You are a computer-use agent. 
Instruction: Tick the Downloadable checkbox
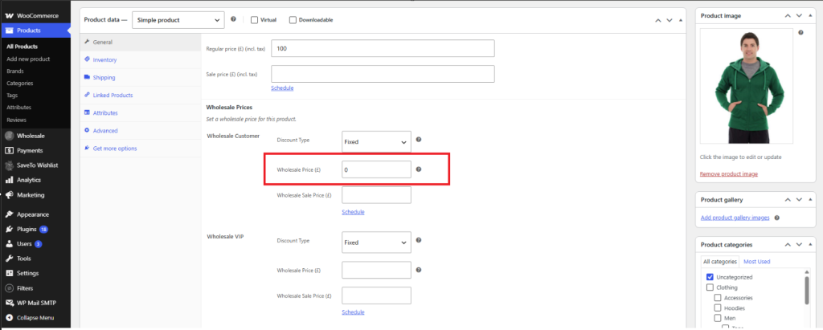click(293, 20)
